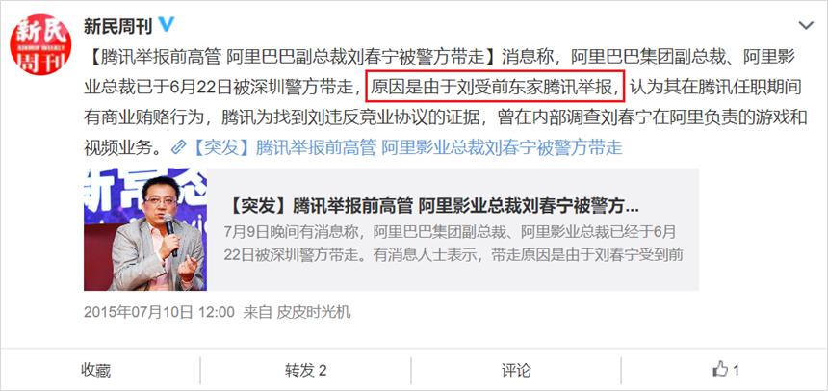
Task: Click the 新民周刊 account name
Action: [117, 25]
